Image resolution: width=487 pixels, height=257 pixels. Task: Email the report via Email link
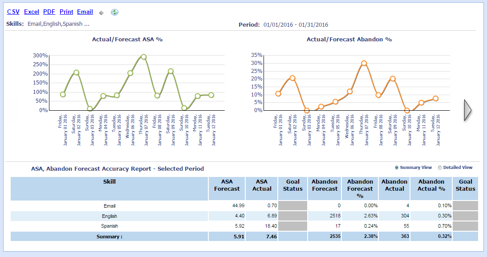coord(85,12)
